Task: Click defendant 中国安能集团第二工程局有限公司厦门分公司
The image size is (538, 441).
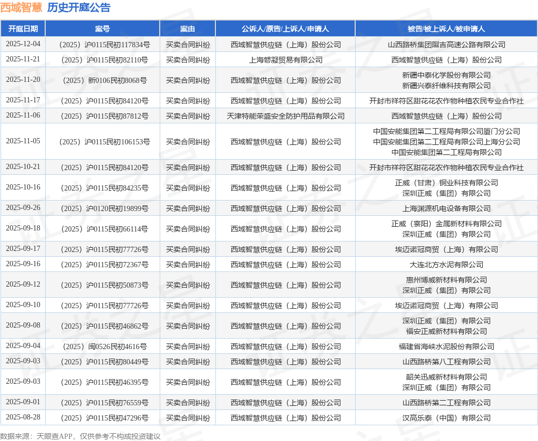Action: pos(447,131)
